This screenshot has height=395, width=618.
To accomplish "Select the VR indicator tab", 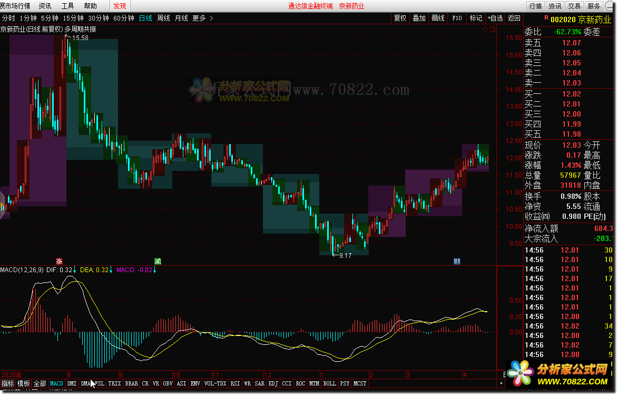I will point(156,383).
